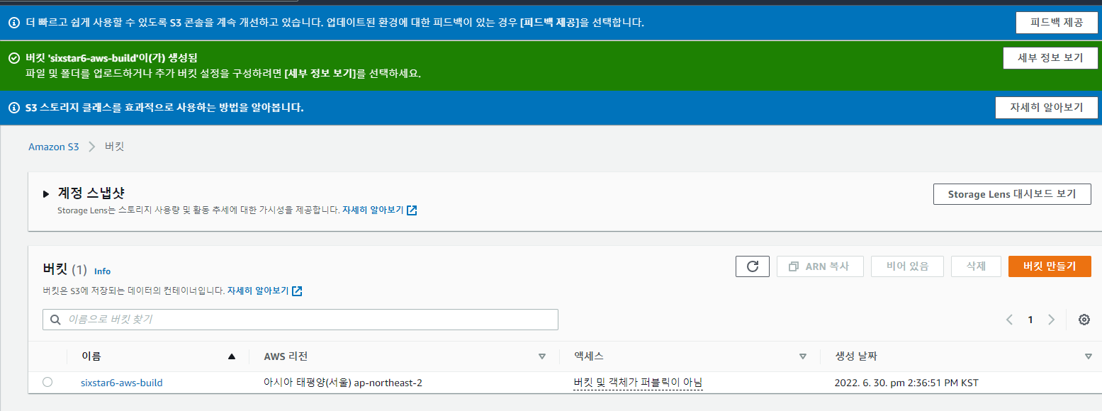Click external link icon in account snapshot
This screenshot has width=1102, height=411.
pyautogui.click(x=412, y=210)
